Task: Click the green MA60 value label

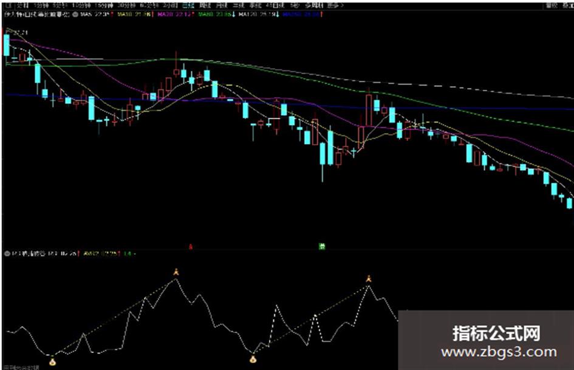Action: pyautogui.click(x=216, y=15)
